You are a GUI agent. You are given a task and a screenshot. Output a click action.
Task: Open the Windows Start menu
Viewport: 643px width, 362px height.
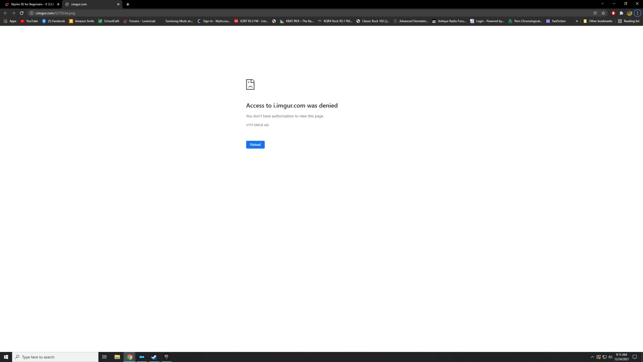[6, 357]
